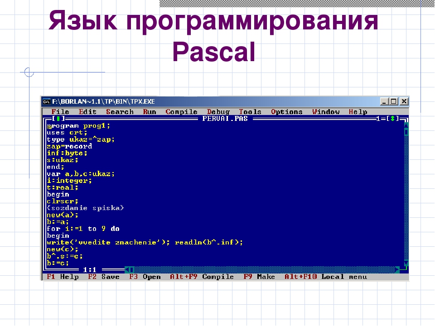This screenshot has height=326, width=435.
Task: Click the PERVAI.PAS window title
Action: [225, 119]
